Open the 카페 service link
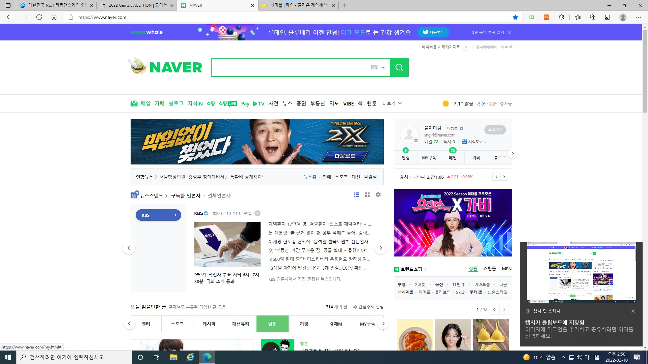 [159, 103]
